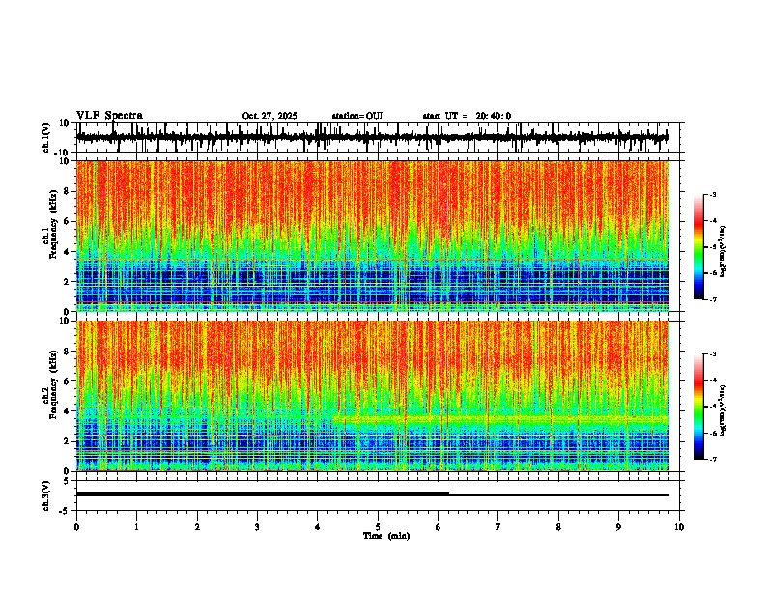Click time axis tick label "7"

pos(498,527)
